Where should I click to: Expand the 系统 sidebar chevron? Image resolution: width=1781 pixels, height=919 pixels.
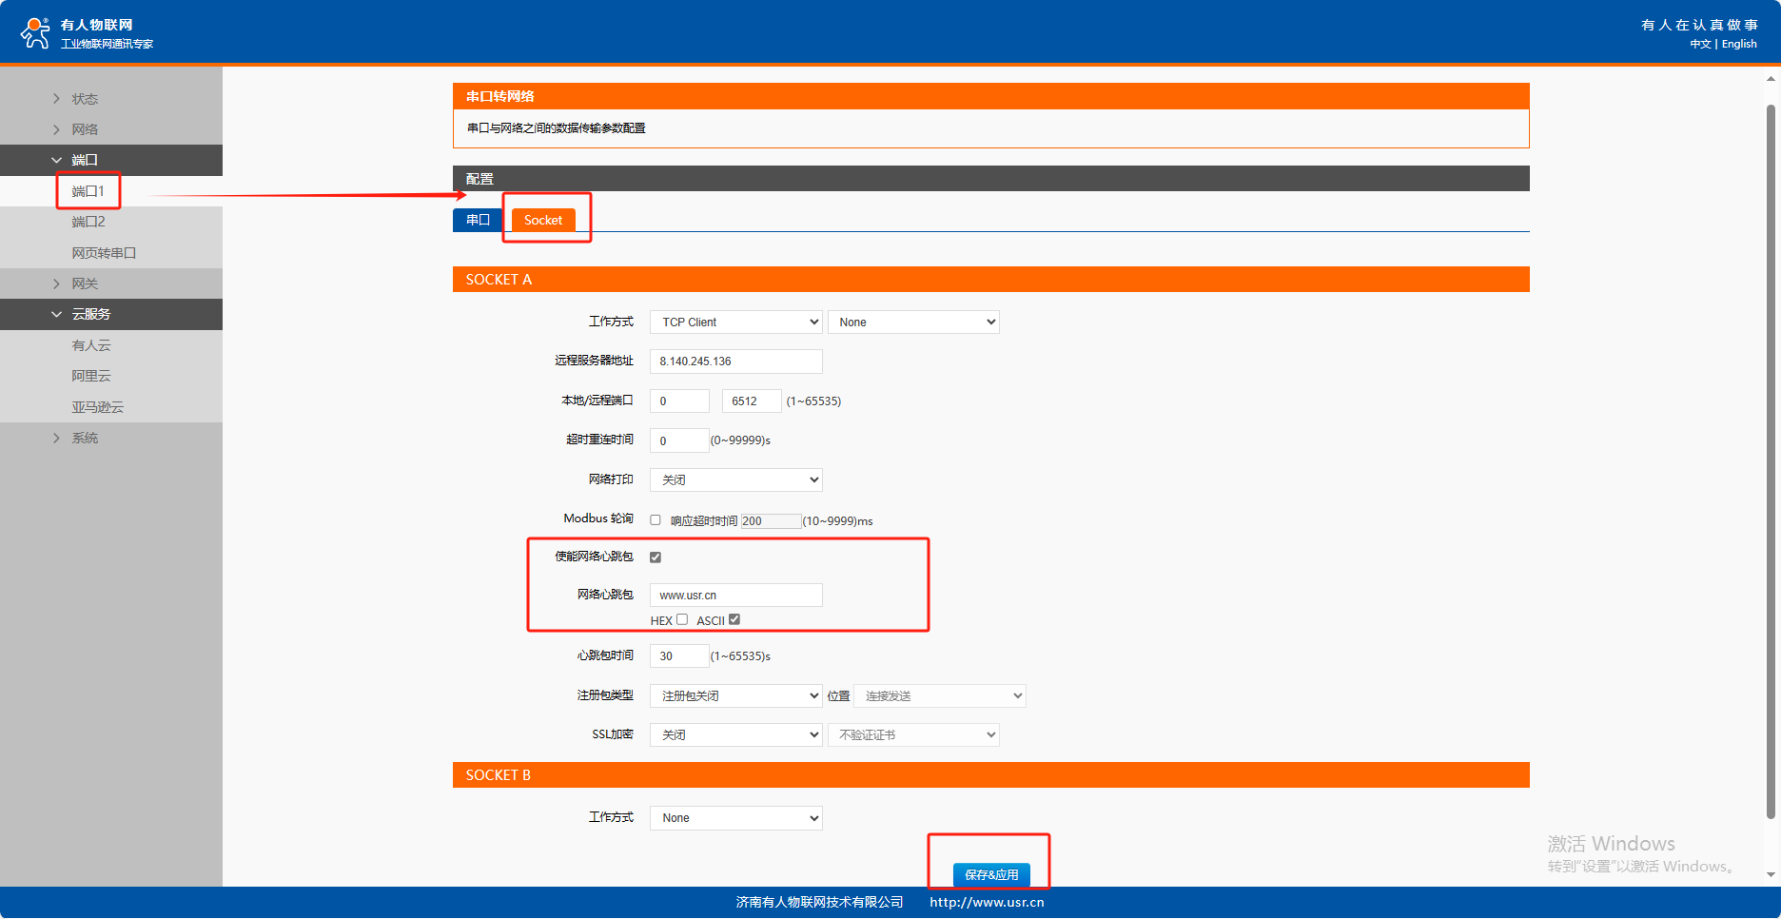coord(56,438)
